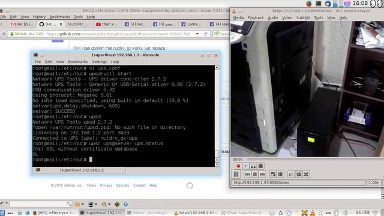Close the GitHub '(HC...' tab

pyautogui.click(x=61, y=24)
